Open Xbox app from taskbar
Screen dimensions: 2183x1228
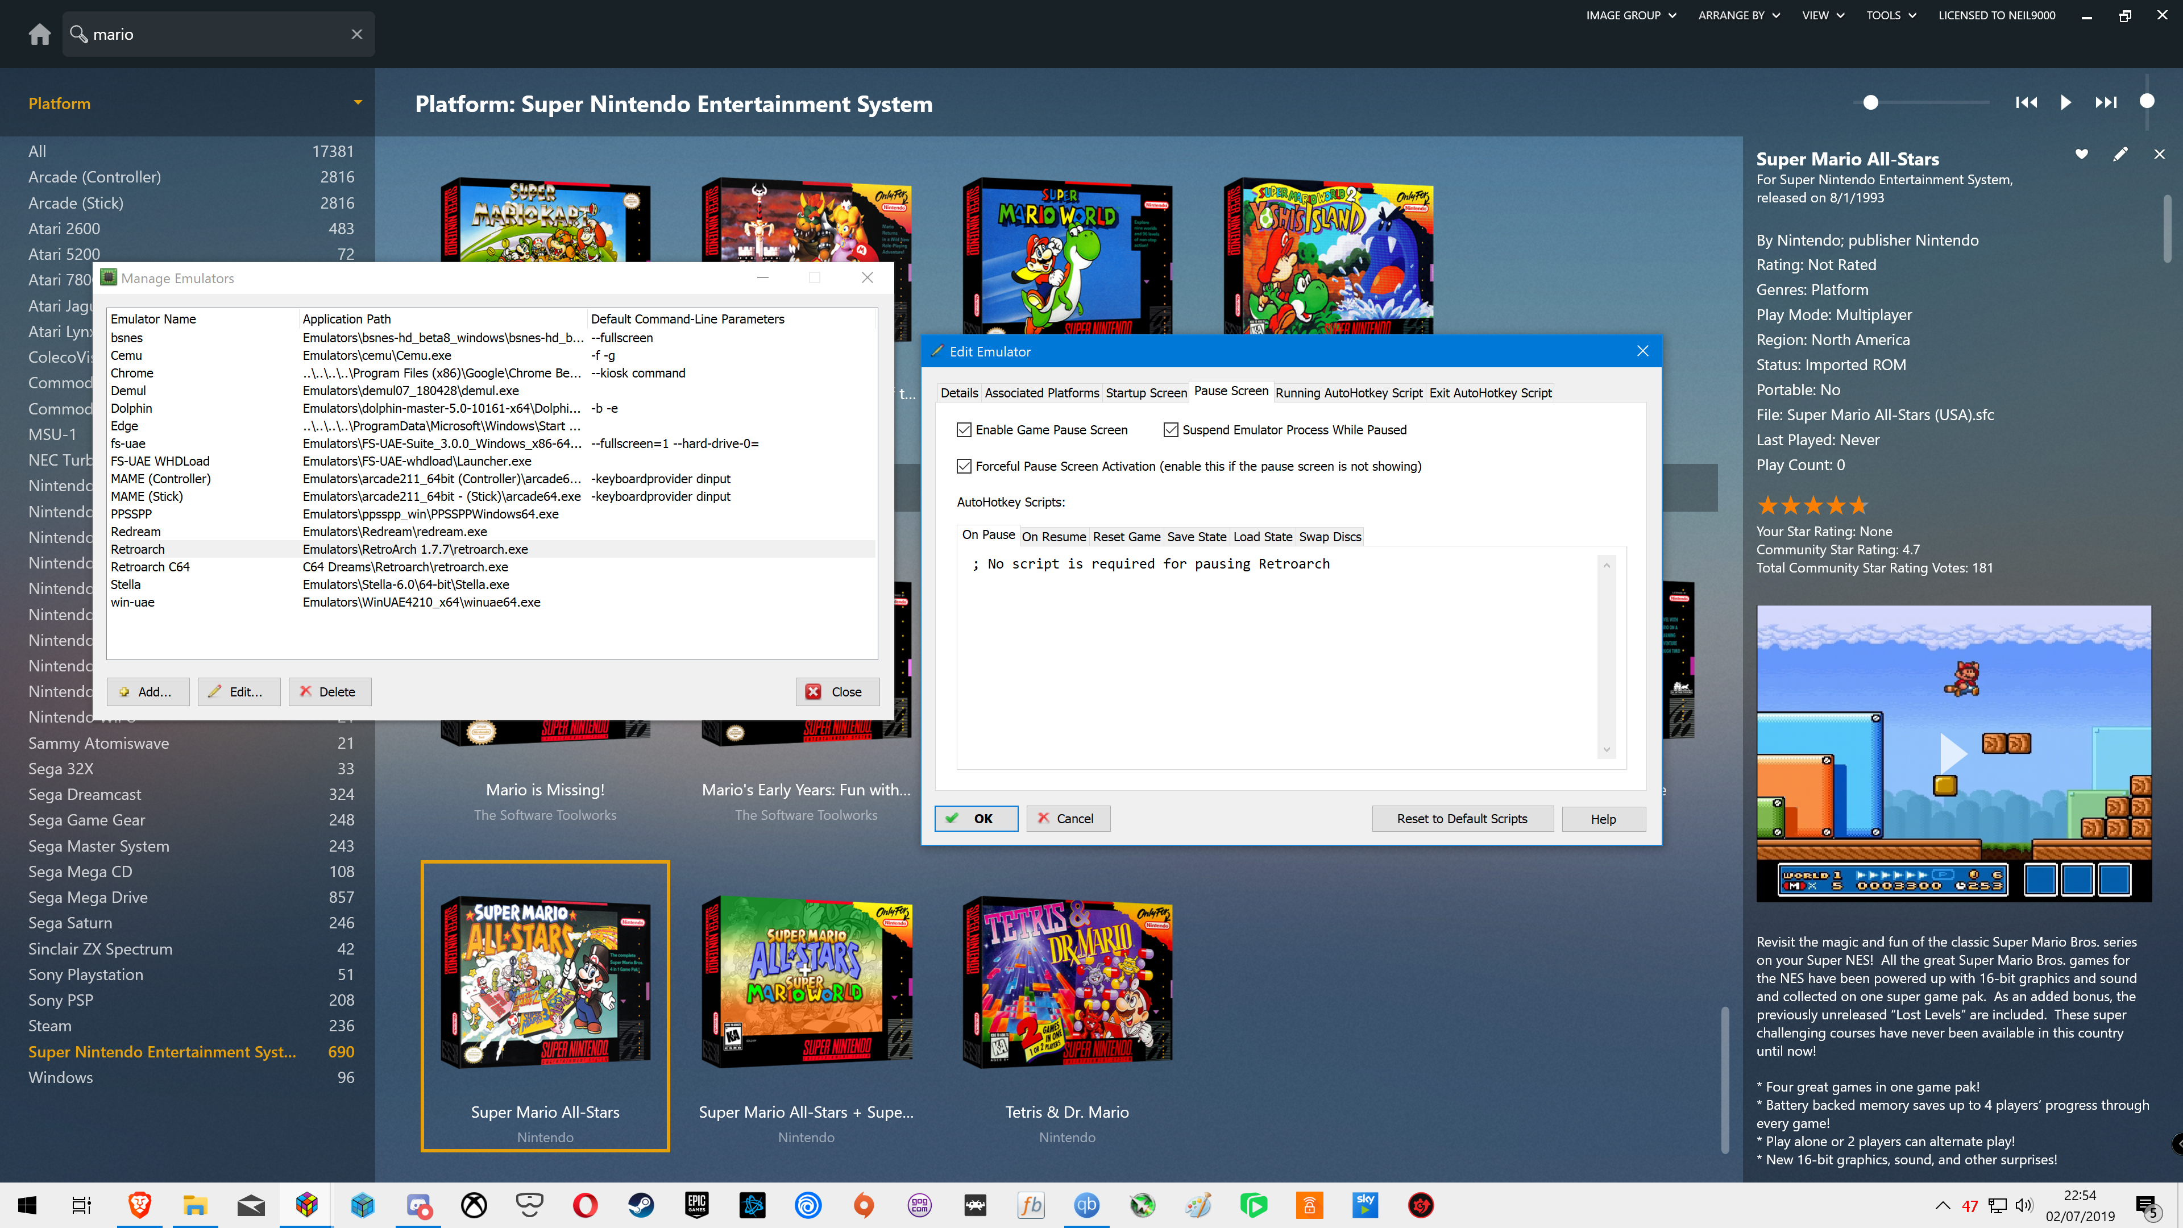pos(474,1205)
